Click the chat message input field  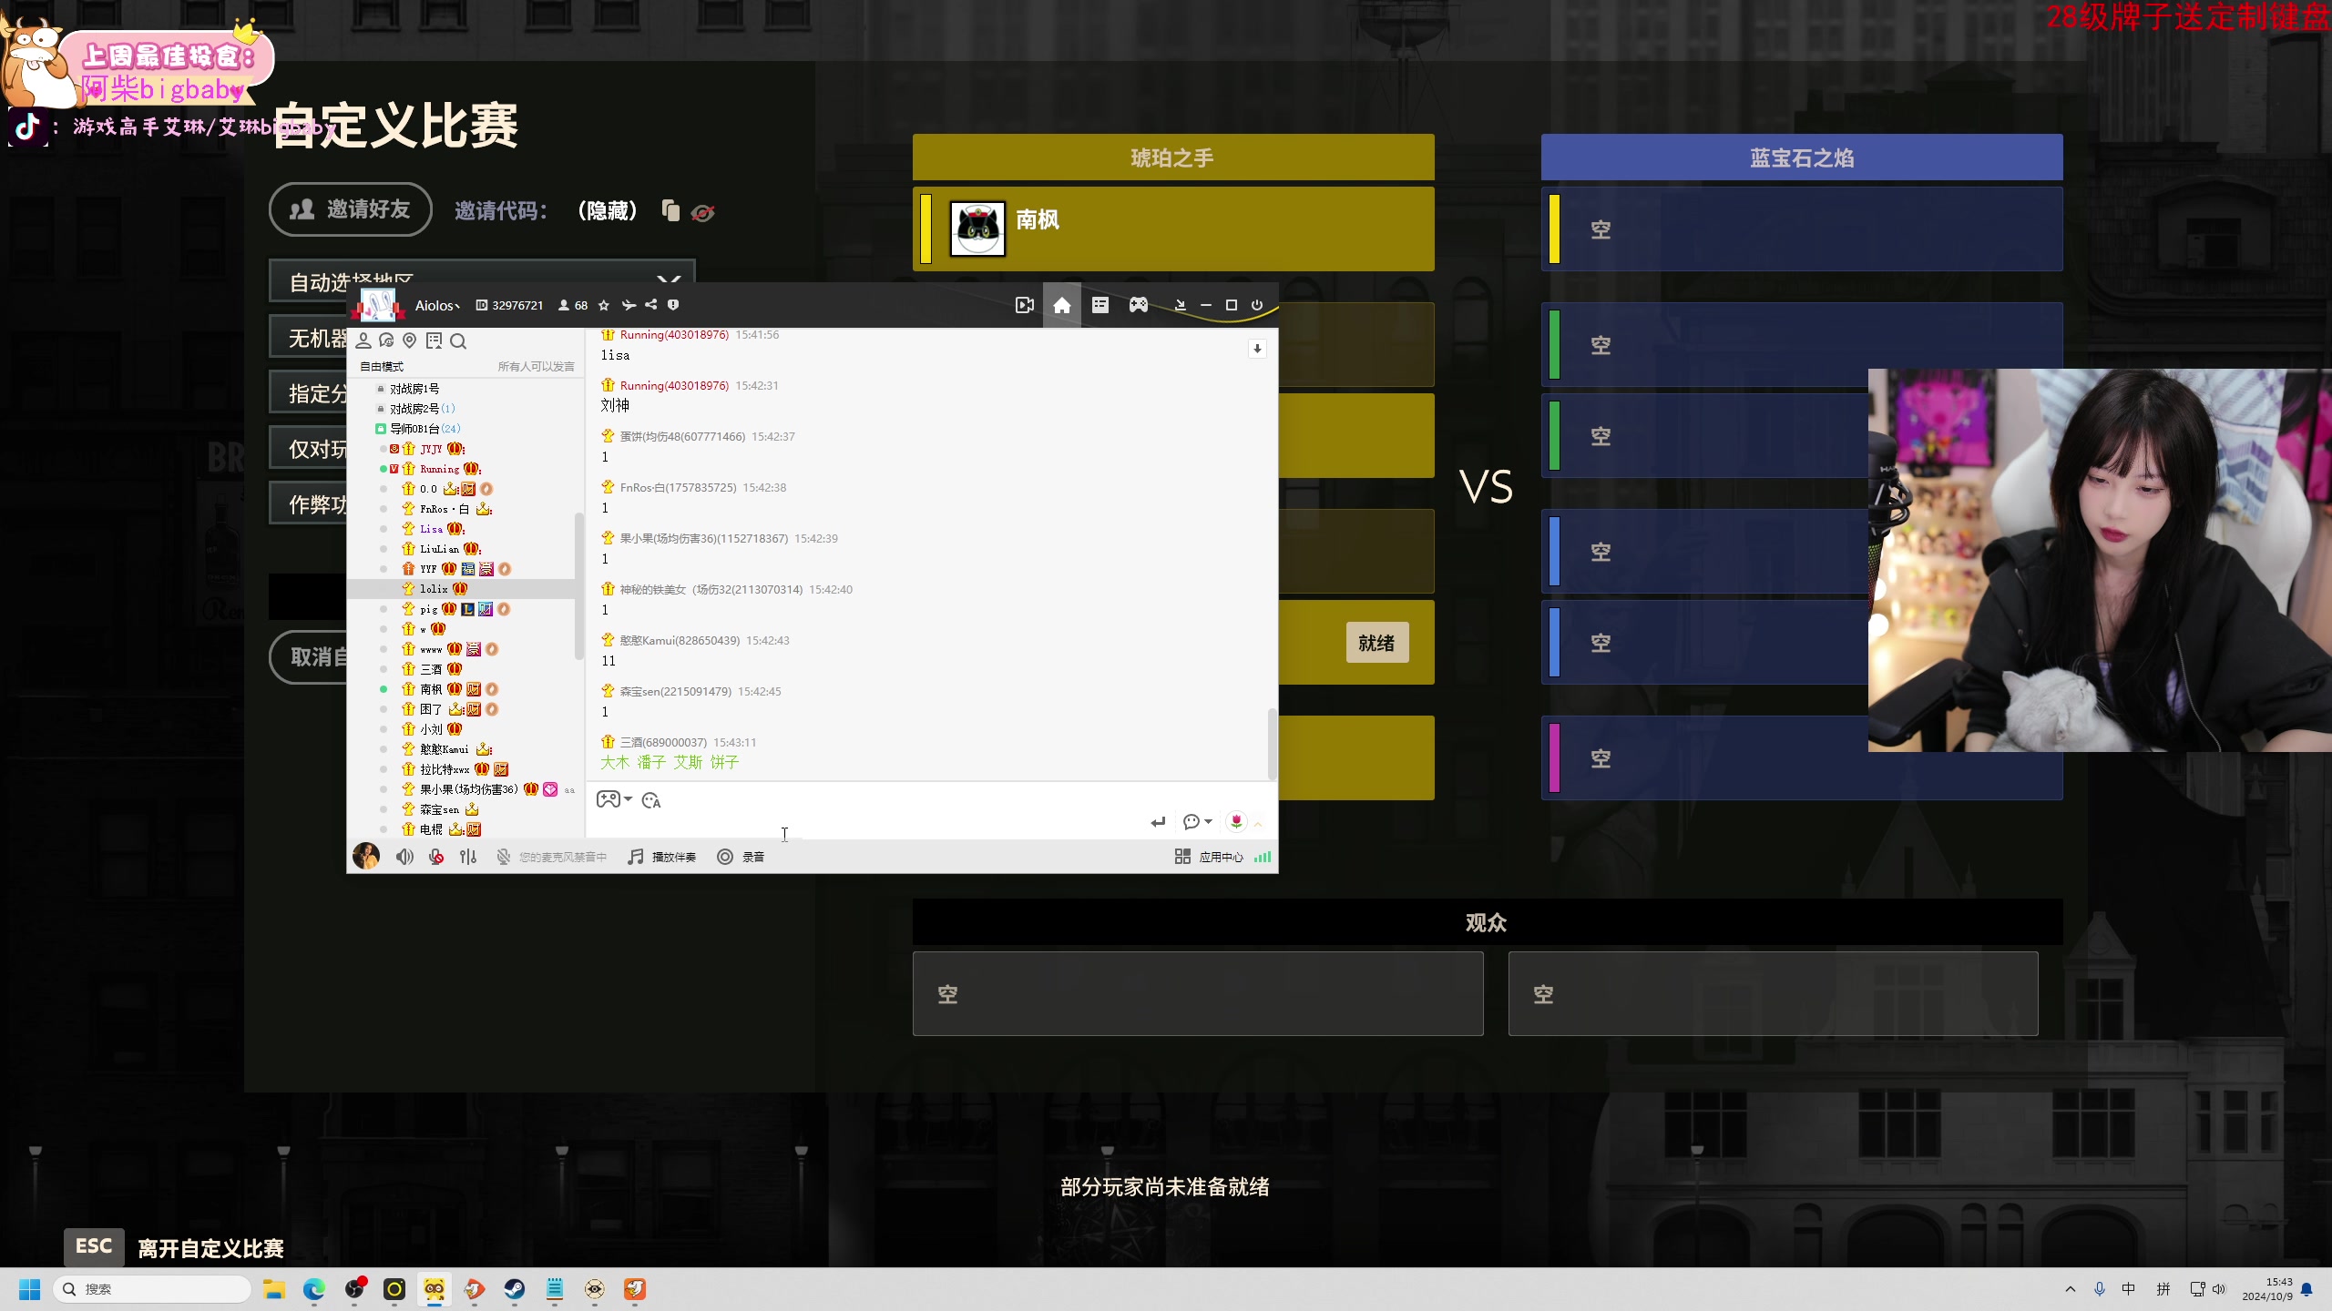click(x=865, y=824)
